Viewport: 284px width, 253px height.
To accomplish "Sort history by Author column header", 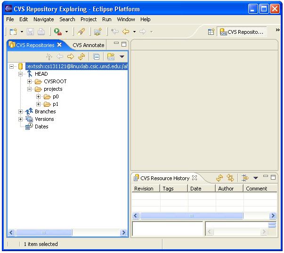I will 229,189.
